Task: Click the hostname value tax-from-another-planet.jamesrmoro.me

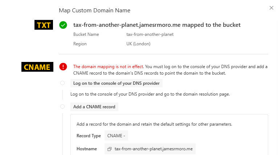Action: (x=154, y=149)
